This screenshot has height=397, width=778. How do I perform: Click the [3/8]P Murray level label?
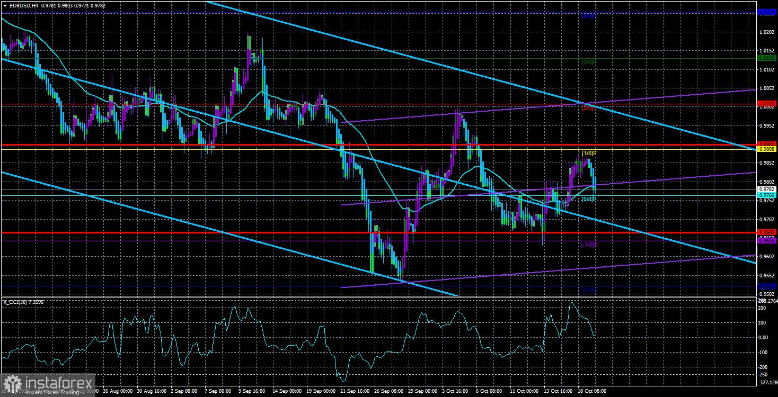pyautogui.click(x=589, y=62)
